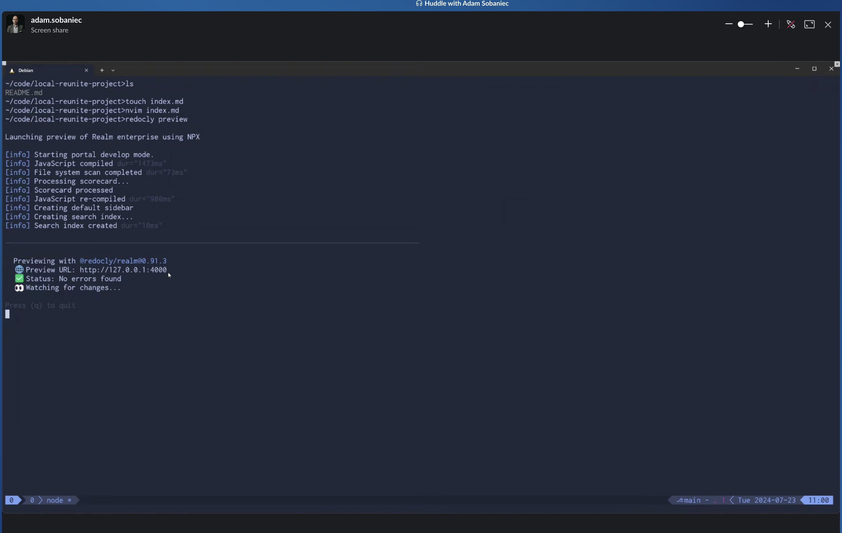Select the node window in tmux status

[x=55, y=500]
